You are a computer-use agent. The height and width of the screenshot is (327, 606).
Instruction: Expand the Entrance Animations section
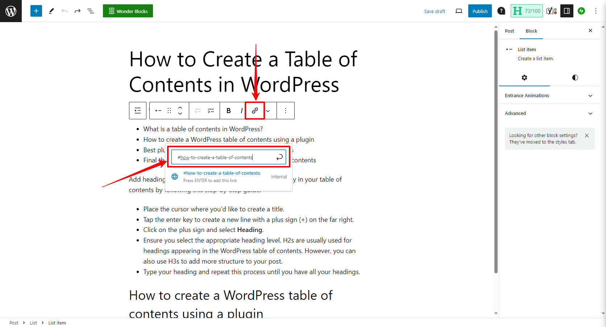tap(550, 95)
